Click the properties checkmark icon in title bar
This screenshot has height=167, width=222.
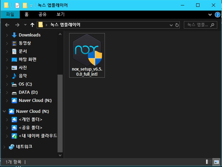pos(17,5)
